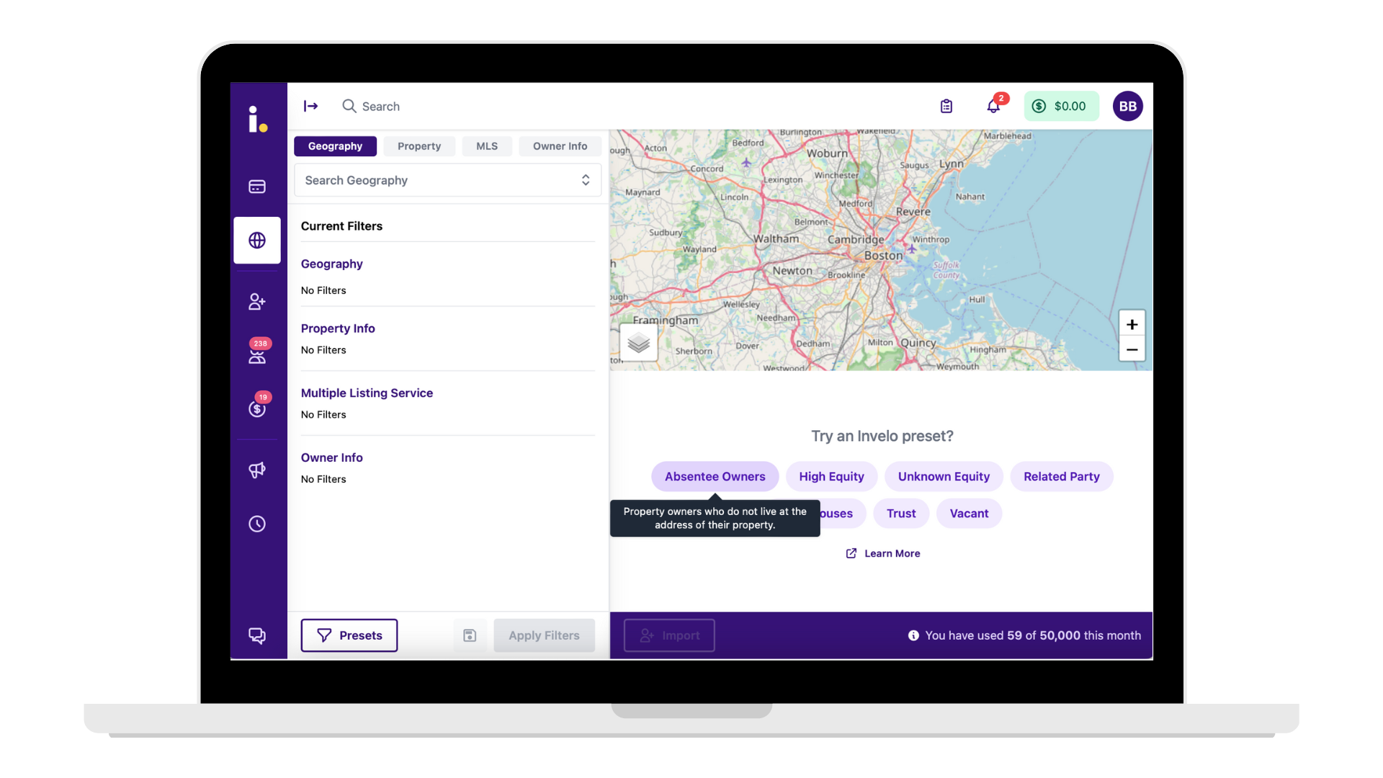Open the Search Geography dropdown
1383x778 pixels.
[447, 180]
